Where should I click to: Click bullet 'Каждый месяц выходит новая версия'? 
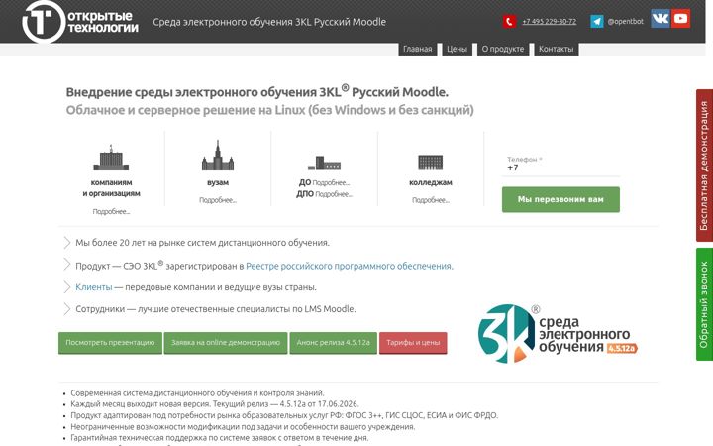(215, 404)
